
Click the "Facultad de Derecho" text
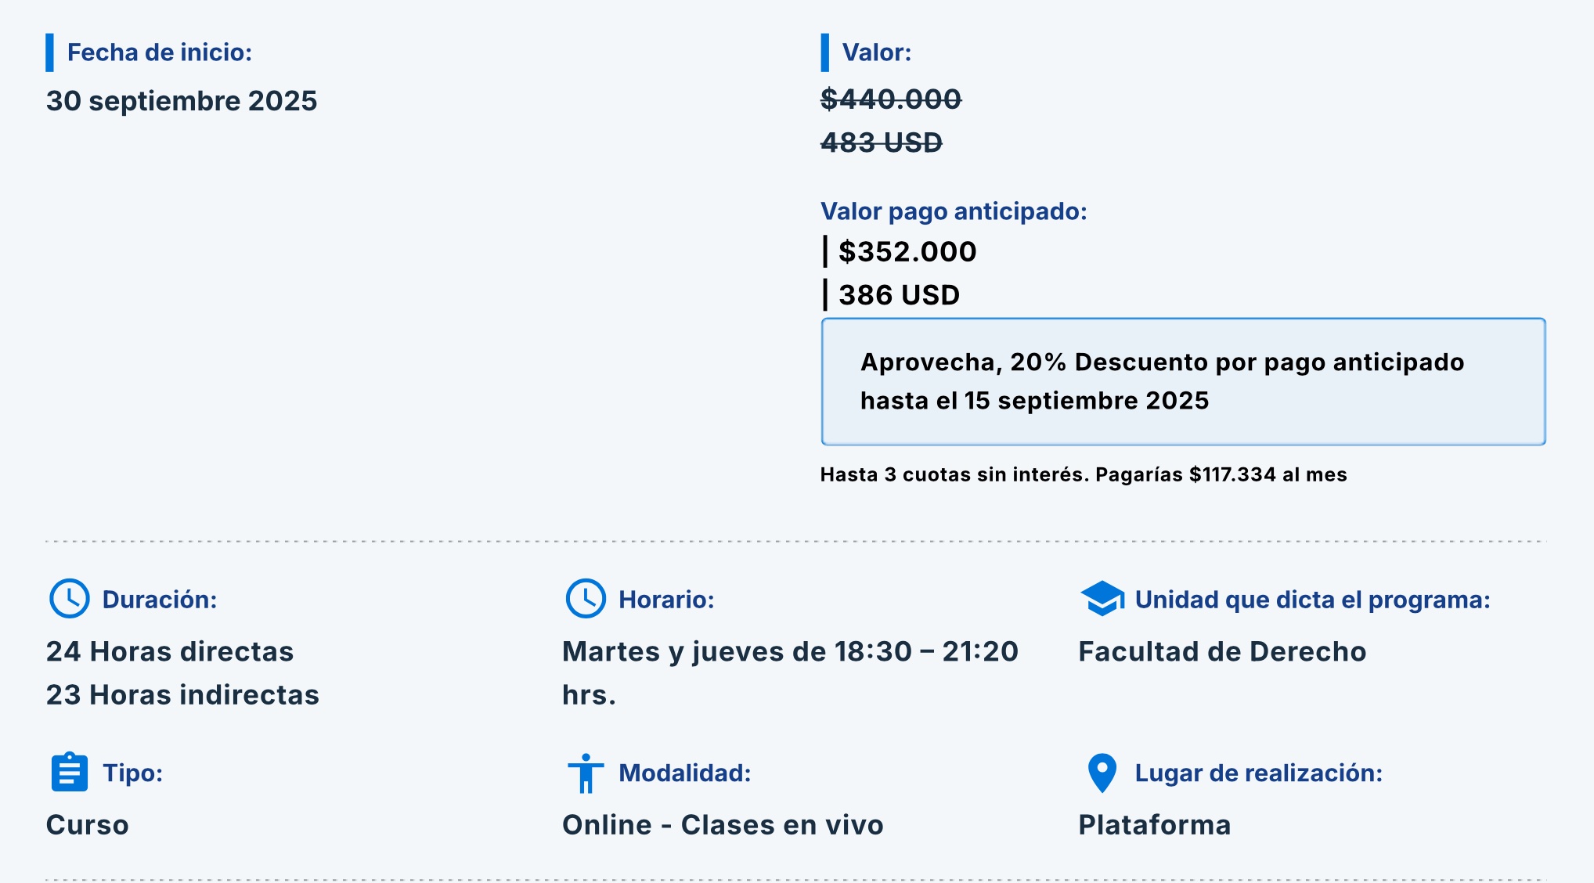[x=1221, y=651]
